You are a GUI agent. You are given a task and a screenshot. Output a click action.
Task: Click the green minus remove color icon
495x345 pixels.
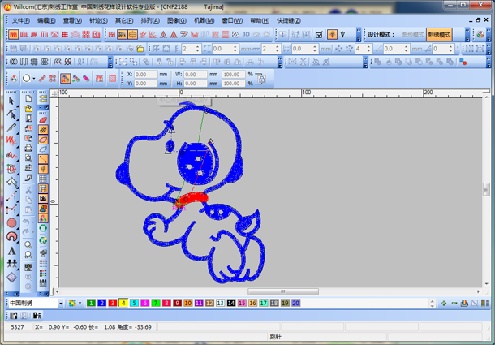454,304
